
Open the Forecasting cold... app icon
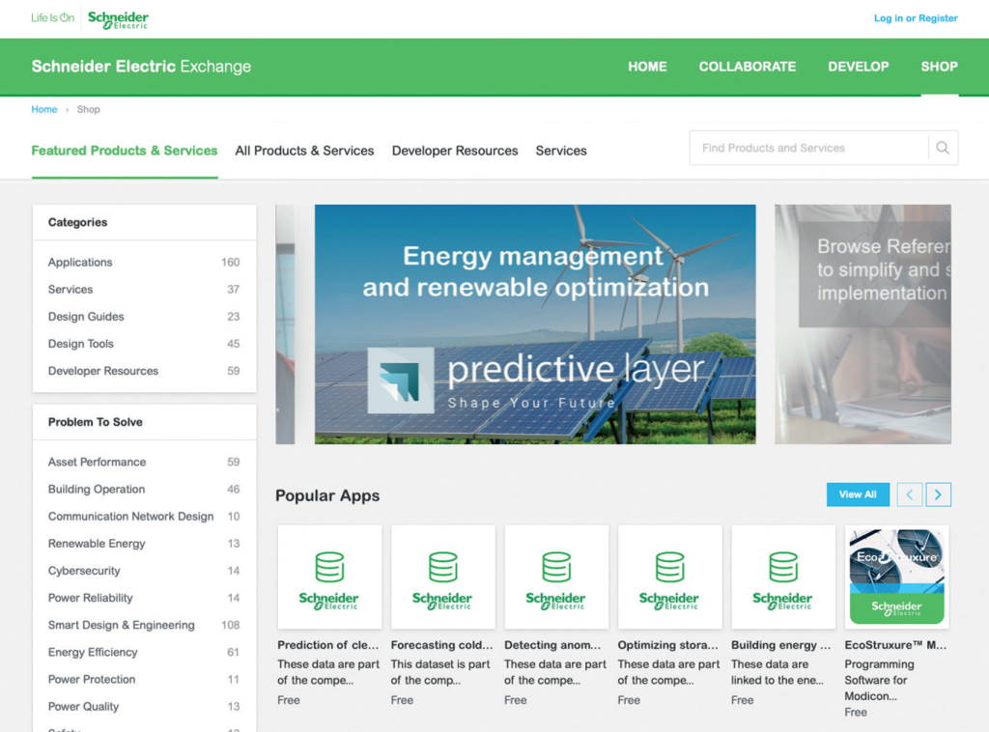tap(442, 577)
